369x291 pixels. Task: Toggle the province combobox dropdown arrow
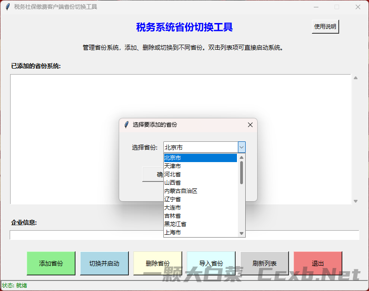click(242, 147)
